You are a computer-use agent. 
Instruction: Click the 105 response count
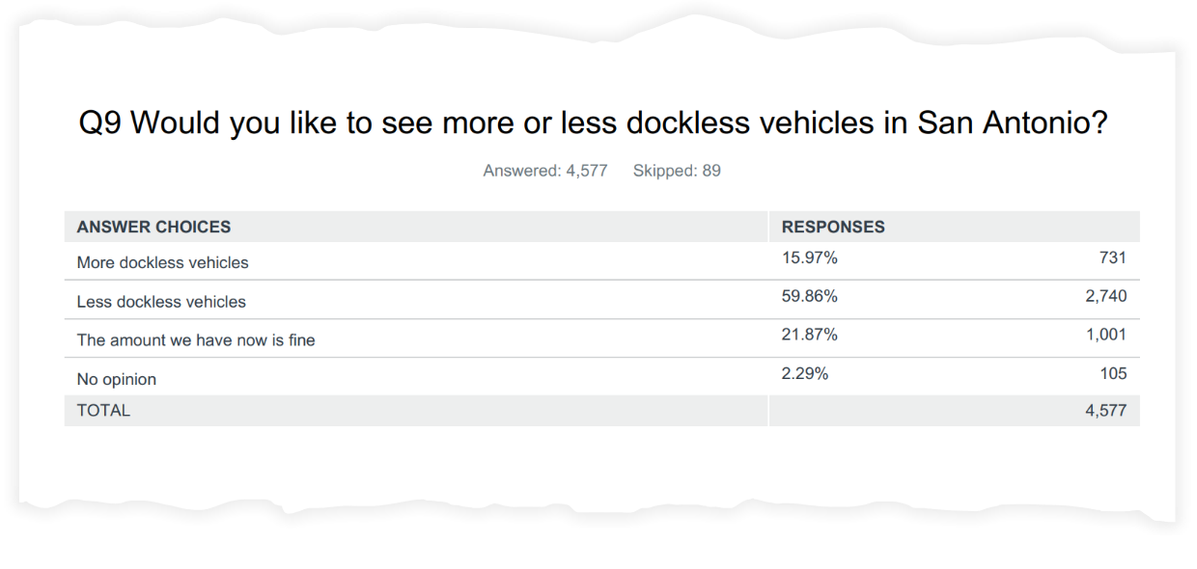1112,373
